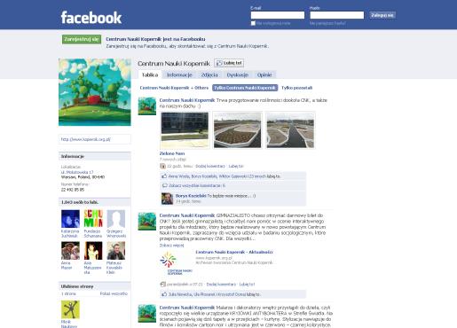Click the Zaloguj się login button
The height and width of the screenshot is (328, 457).
tap(382, 15)
